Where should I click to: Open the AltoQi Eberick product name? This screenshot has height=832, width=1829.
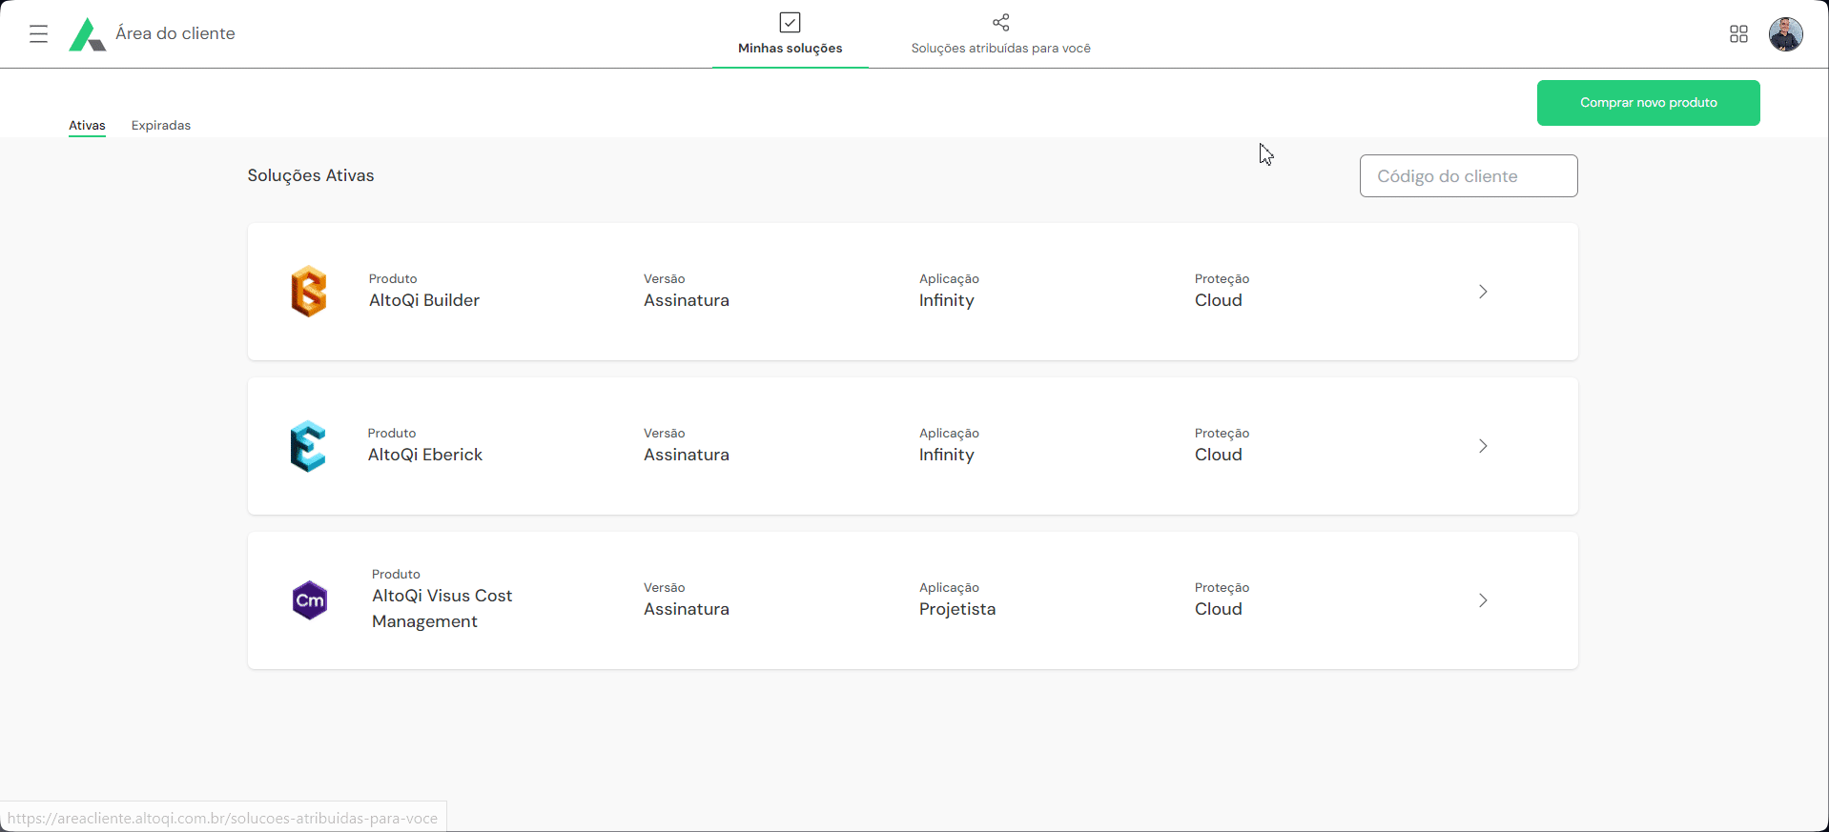tap(425, 455)
